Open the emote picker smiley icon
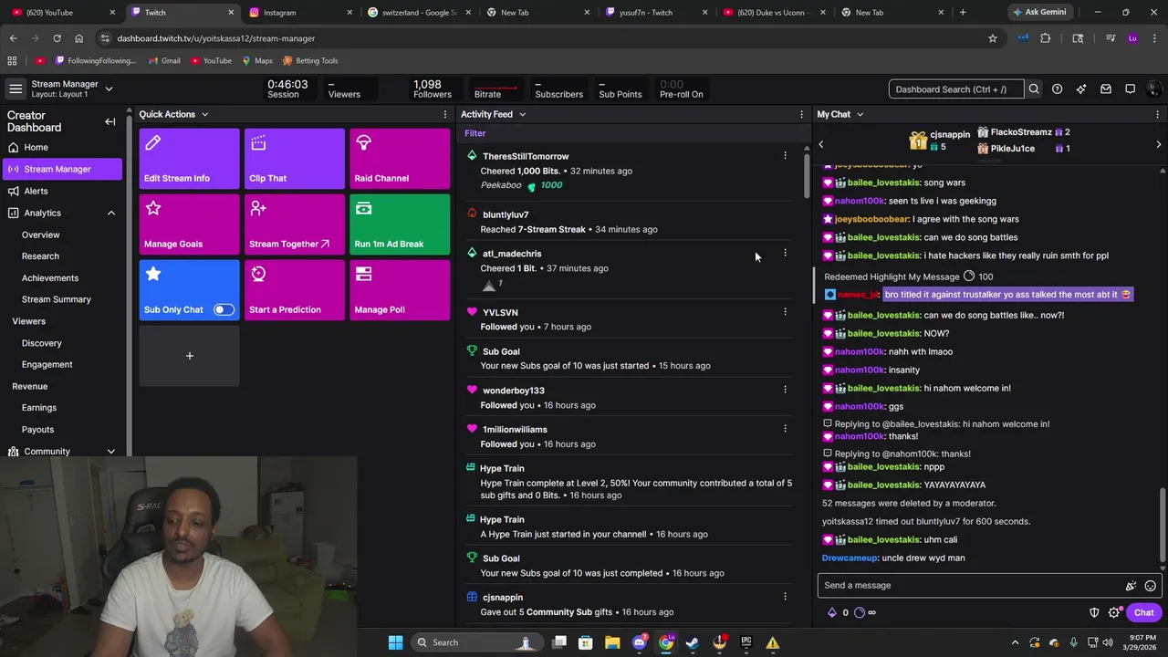 point(1151,586)
